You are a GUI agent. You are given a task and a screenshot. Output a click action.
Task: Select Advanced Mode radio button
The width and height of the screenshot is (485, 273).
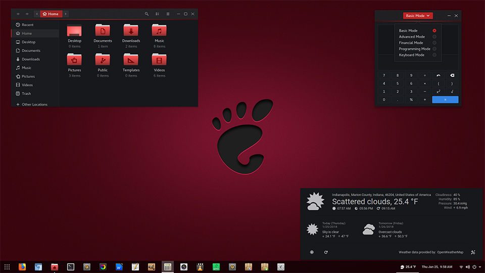tap(434, 36)
